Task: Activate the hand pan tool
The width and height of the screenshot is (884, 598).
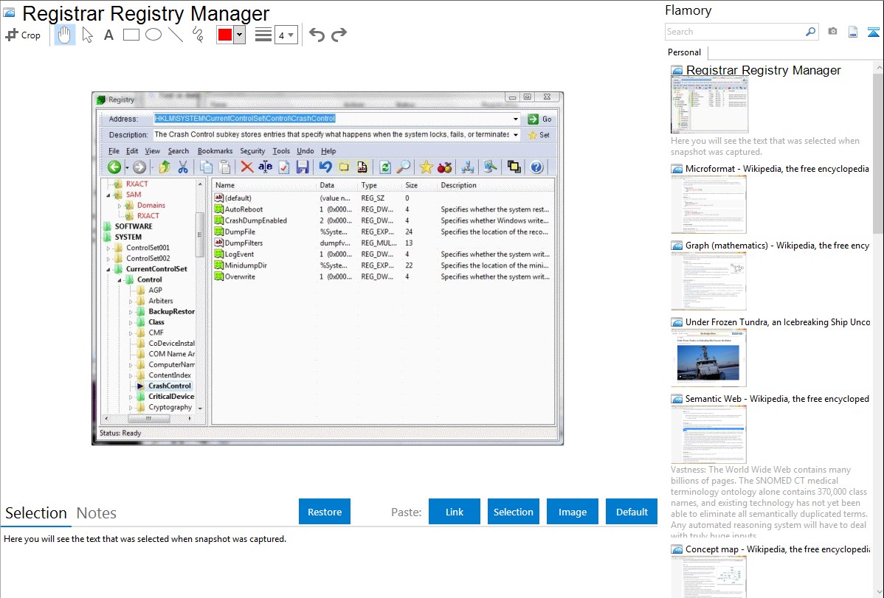Action: coord(65,35)
